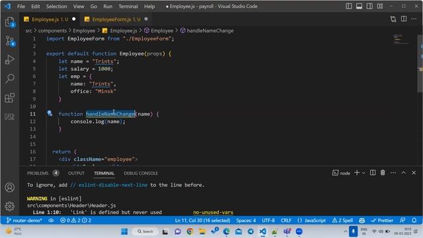Click the 2 Spell status item
This screenshot has width=423, height=238.
[342, 220]
